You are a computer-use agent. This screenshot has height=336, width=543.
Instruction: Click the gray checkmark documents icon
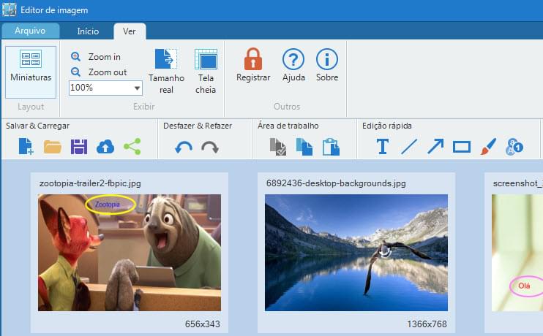[278, 147]
